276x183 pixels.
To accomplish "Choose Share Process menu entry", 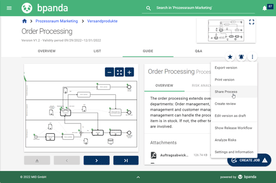I will (x=234, y=92).
